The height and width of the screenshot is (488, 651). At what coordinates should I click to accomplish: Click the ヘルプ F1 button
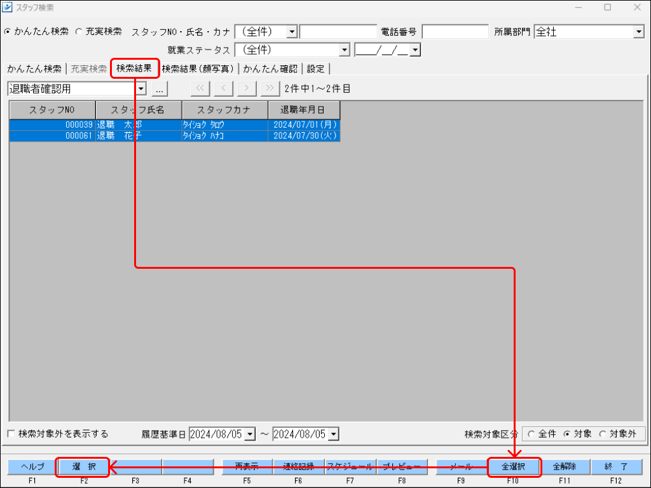pyautogui.click(x=32, y=467)
